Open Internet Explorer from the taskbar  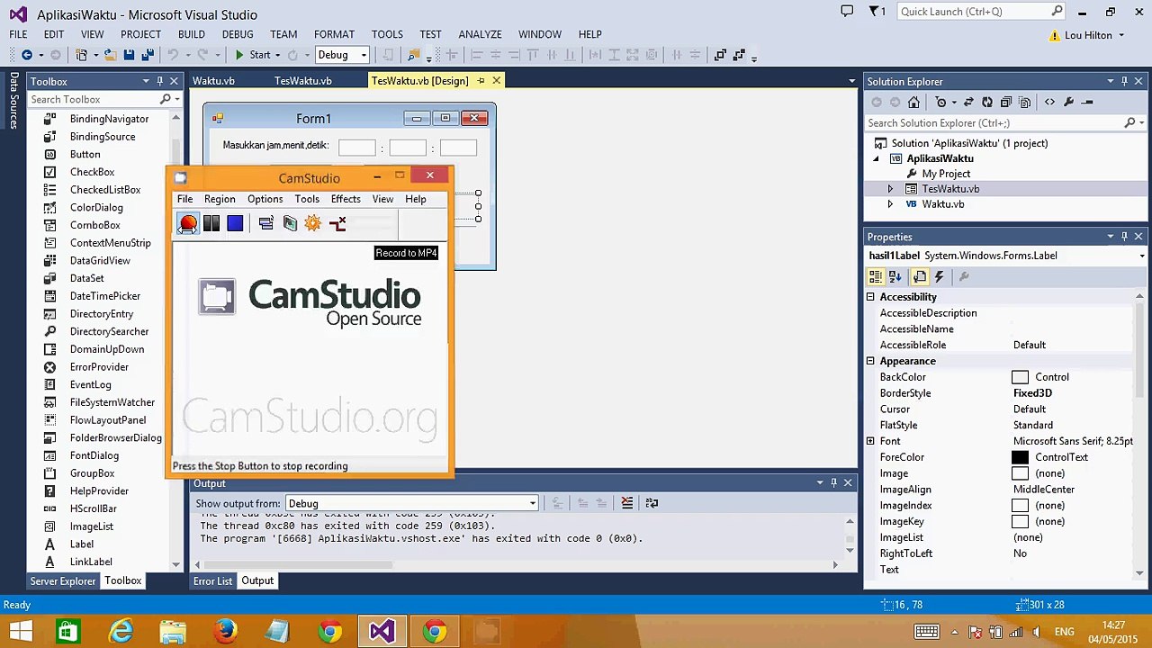pyautogui.click(x=121, y=632)
